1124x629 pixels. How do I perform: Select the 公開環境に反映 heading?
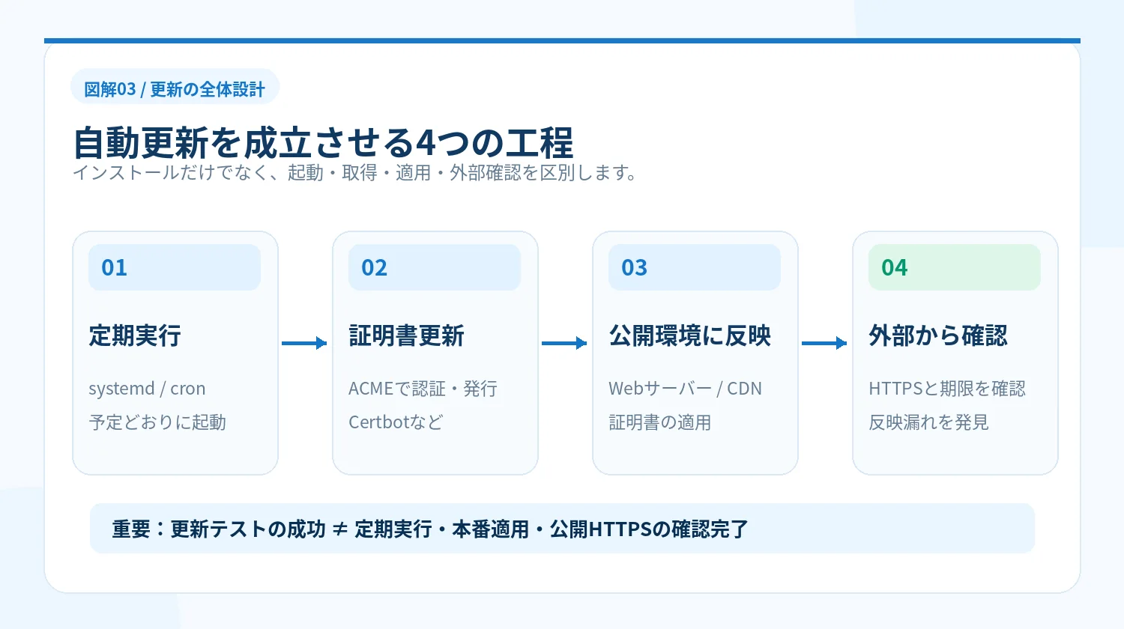[689, 335]
